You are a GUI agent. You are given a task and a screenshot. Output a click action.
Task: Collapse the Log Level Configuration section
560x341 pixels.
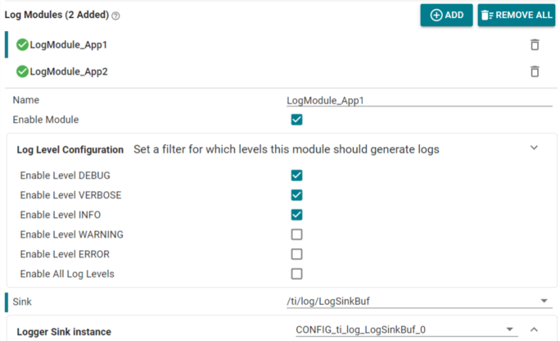point(535,148)
